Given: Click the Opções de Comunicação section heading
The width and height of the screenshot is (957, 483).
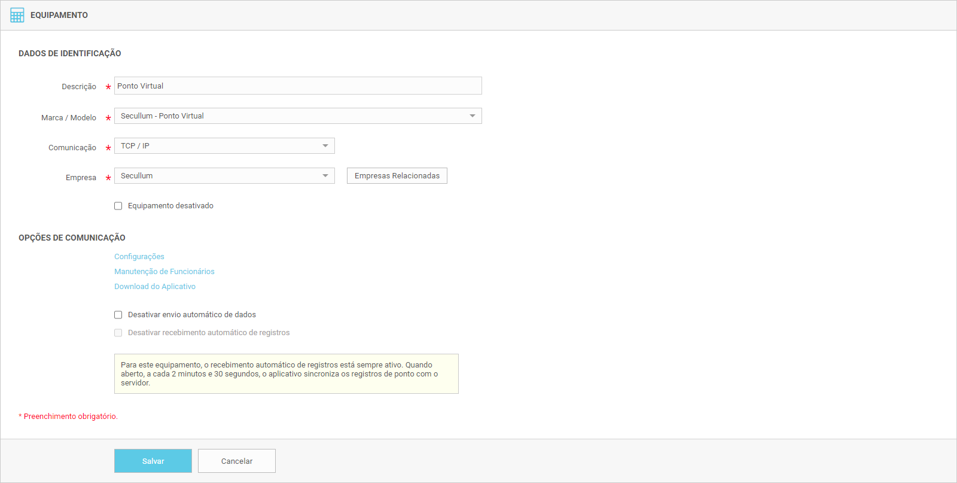Looking at the screenshot, I should pos(72,238).
